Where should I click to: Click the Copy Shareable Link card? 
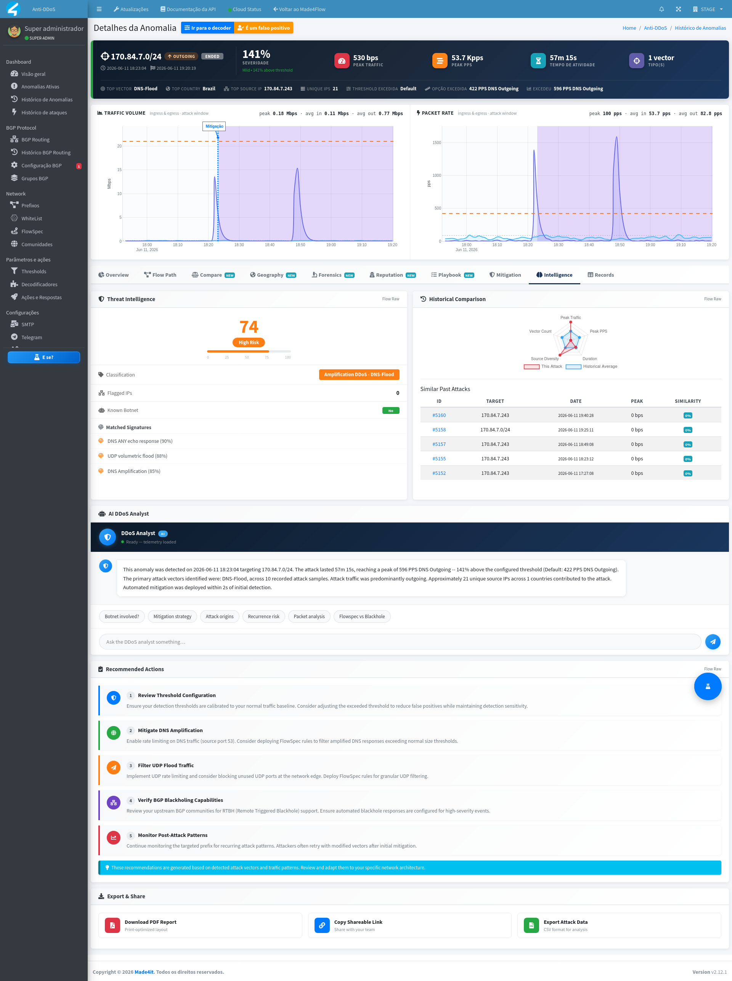coord(409,925)
